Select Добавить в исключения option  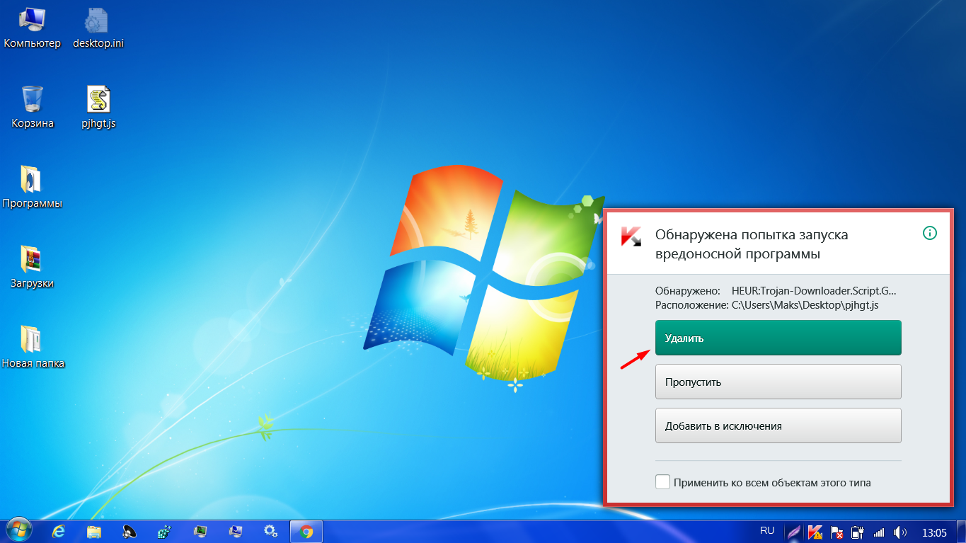click(778, 425)
